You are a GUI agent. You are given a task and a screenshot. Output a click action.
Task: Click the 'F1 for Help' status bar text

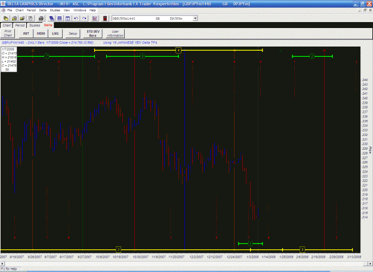(x=9, y=268)
